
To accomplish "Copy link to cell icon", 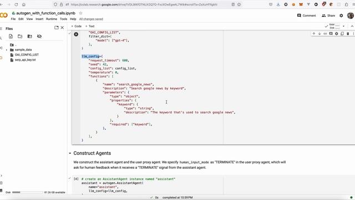I will click(x=325, y=33).
